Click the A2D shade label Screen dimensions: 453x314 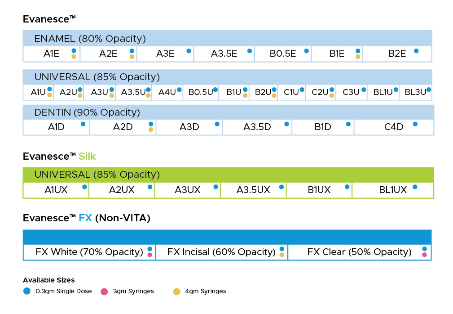123,127
